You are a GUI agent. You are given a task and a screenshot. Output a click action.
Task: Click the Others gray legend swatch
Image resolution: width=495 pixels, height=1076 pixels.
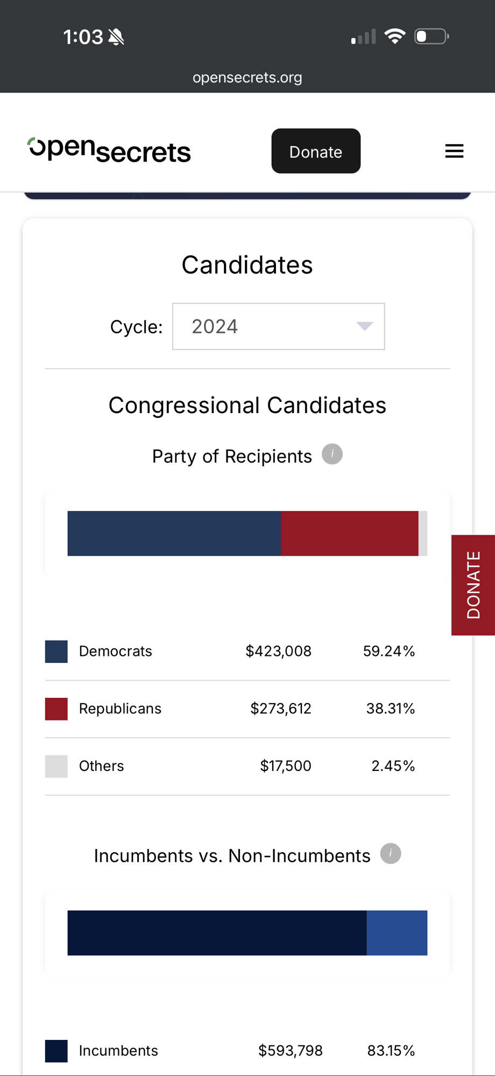pos(56,766)
